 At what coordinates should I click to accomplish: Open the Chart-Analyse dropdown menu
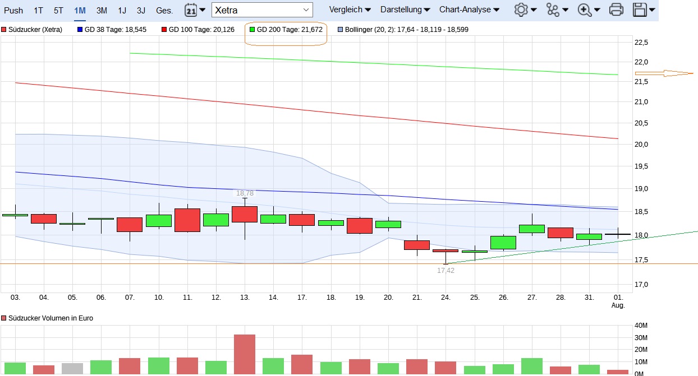point(469,10)
